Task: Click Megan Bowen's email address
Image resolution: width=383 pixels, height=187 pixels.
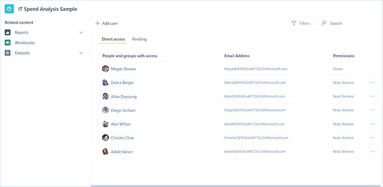Action: [256, 69]
